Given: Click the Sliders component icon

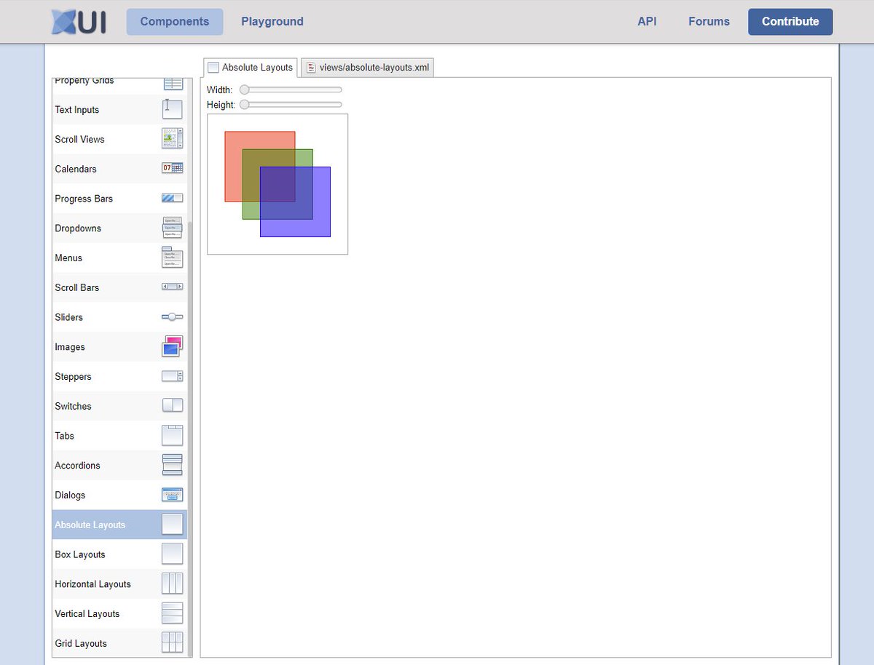Looking at the screenshot, I should pyautogui.click(x=173, y=316).
